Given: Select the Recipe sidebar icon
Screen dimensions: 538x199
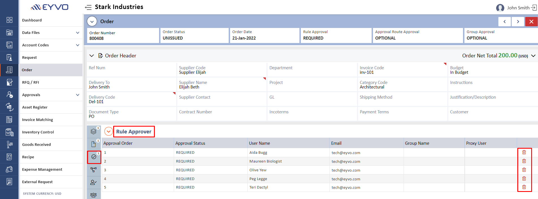Looking at the screenshot, I should point(9,157).
